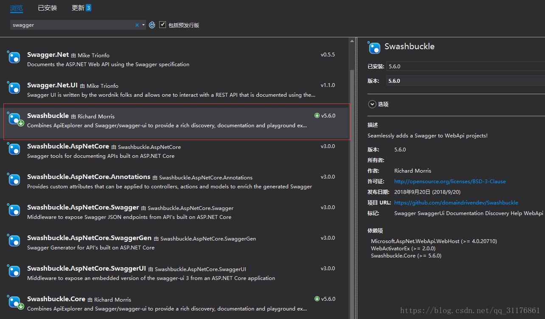Image resolution: width=545 pixels, height=319 pixels.
Task: Open the BSD-3-Clause license link
Action: coord(450,182)
